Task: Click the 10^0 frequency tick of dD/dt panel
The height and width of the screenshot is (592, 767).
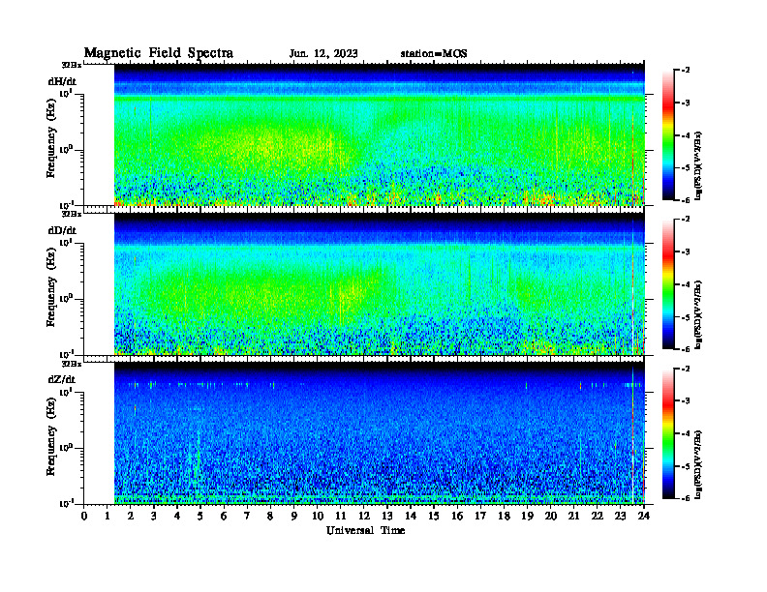Action: coord(66,299)
